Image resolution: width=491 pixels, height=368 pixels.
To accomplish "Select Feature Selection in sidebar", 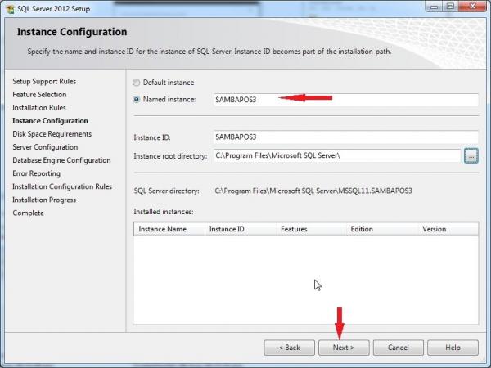I will click(x=39, y=95).
